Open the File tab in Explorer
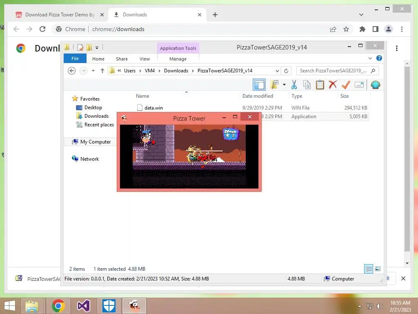418x314 pixels. (75, 58)
